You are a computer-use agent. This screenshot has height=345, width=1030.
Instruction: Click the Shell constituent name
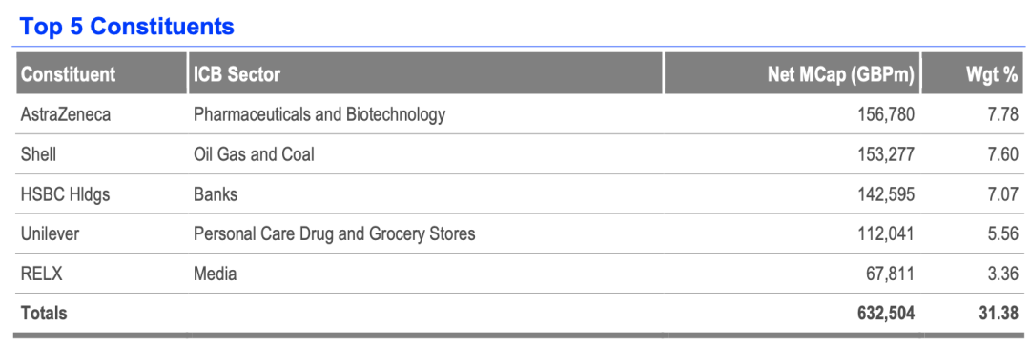click(38, 154)
